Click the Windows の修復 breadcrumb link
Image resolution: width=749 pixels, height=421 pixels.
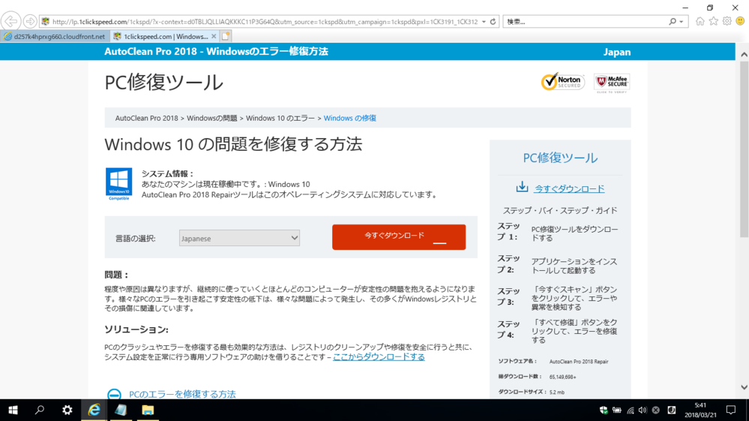point(349,118)
